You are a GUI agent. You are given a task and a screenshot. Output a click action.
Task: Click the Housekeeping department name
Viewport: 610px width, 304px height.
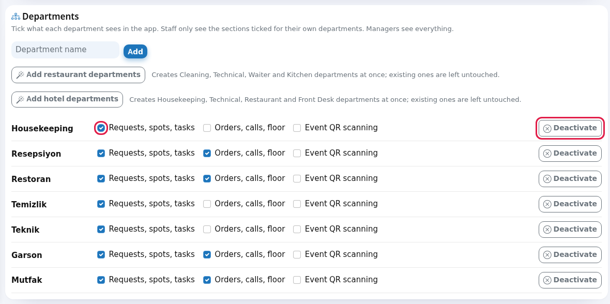point(42,128)
